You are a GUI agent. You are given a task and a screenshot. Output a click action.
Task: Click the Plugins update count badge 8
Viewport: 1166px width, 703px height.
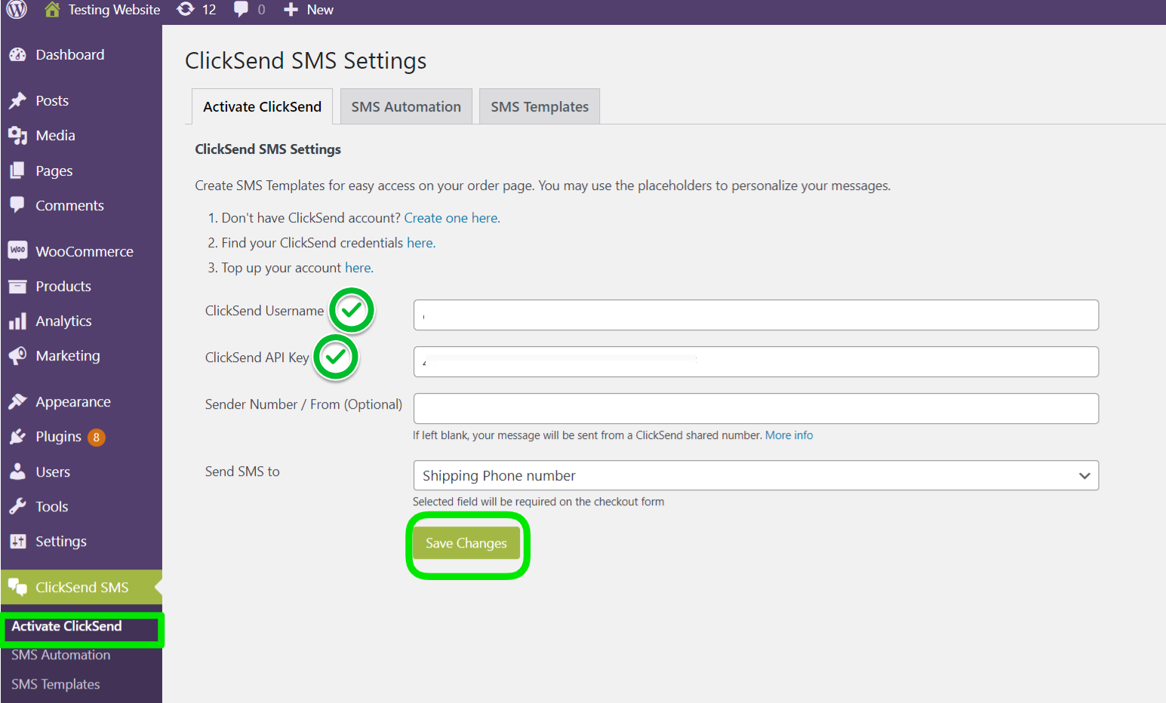click(96, 437)
